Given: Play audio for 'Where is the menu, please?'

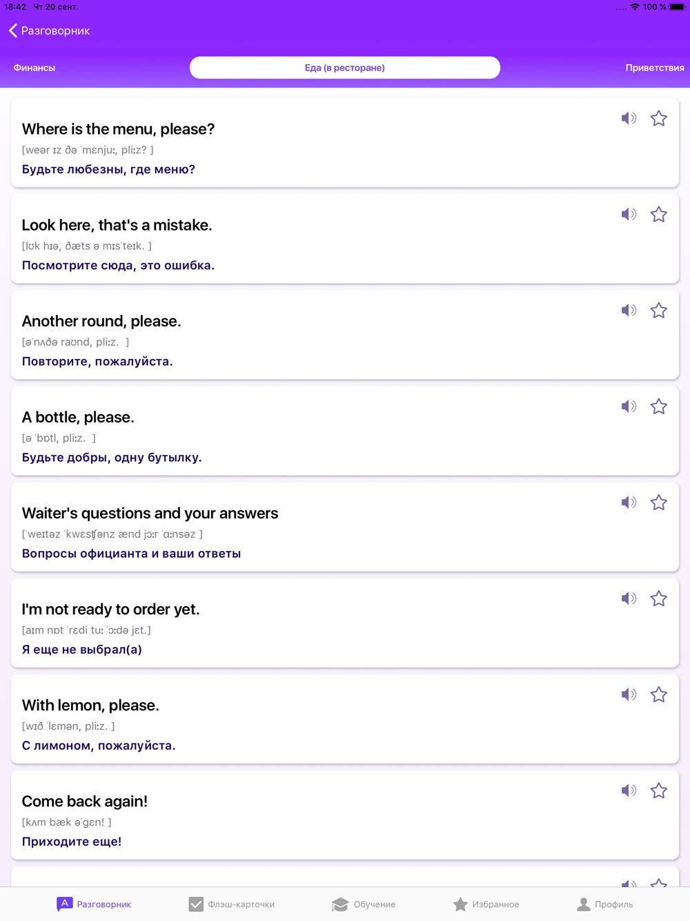Looking at the screenshot, I should [629, 119].
